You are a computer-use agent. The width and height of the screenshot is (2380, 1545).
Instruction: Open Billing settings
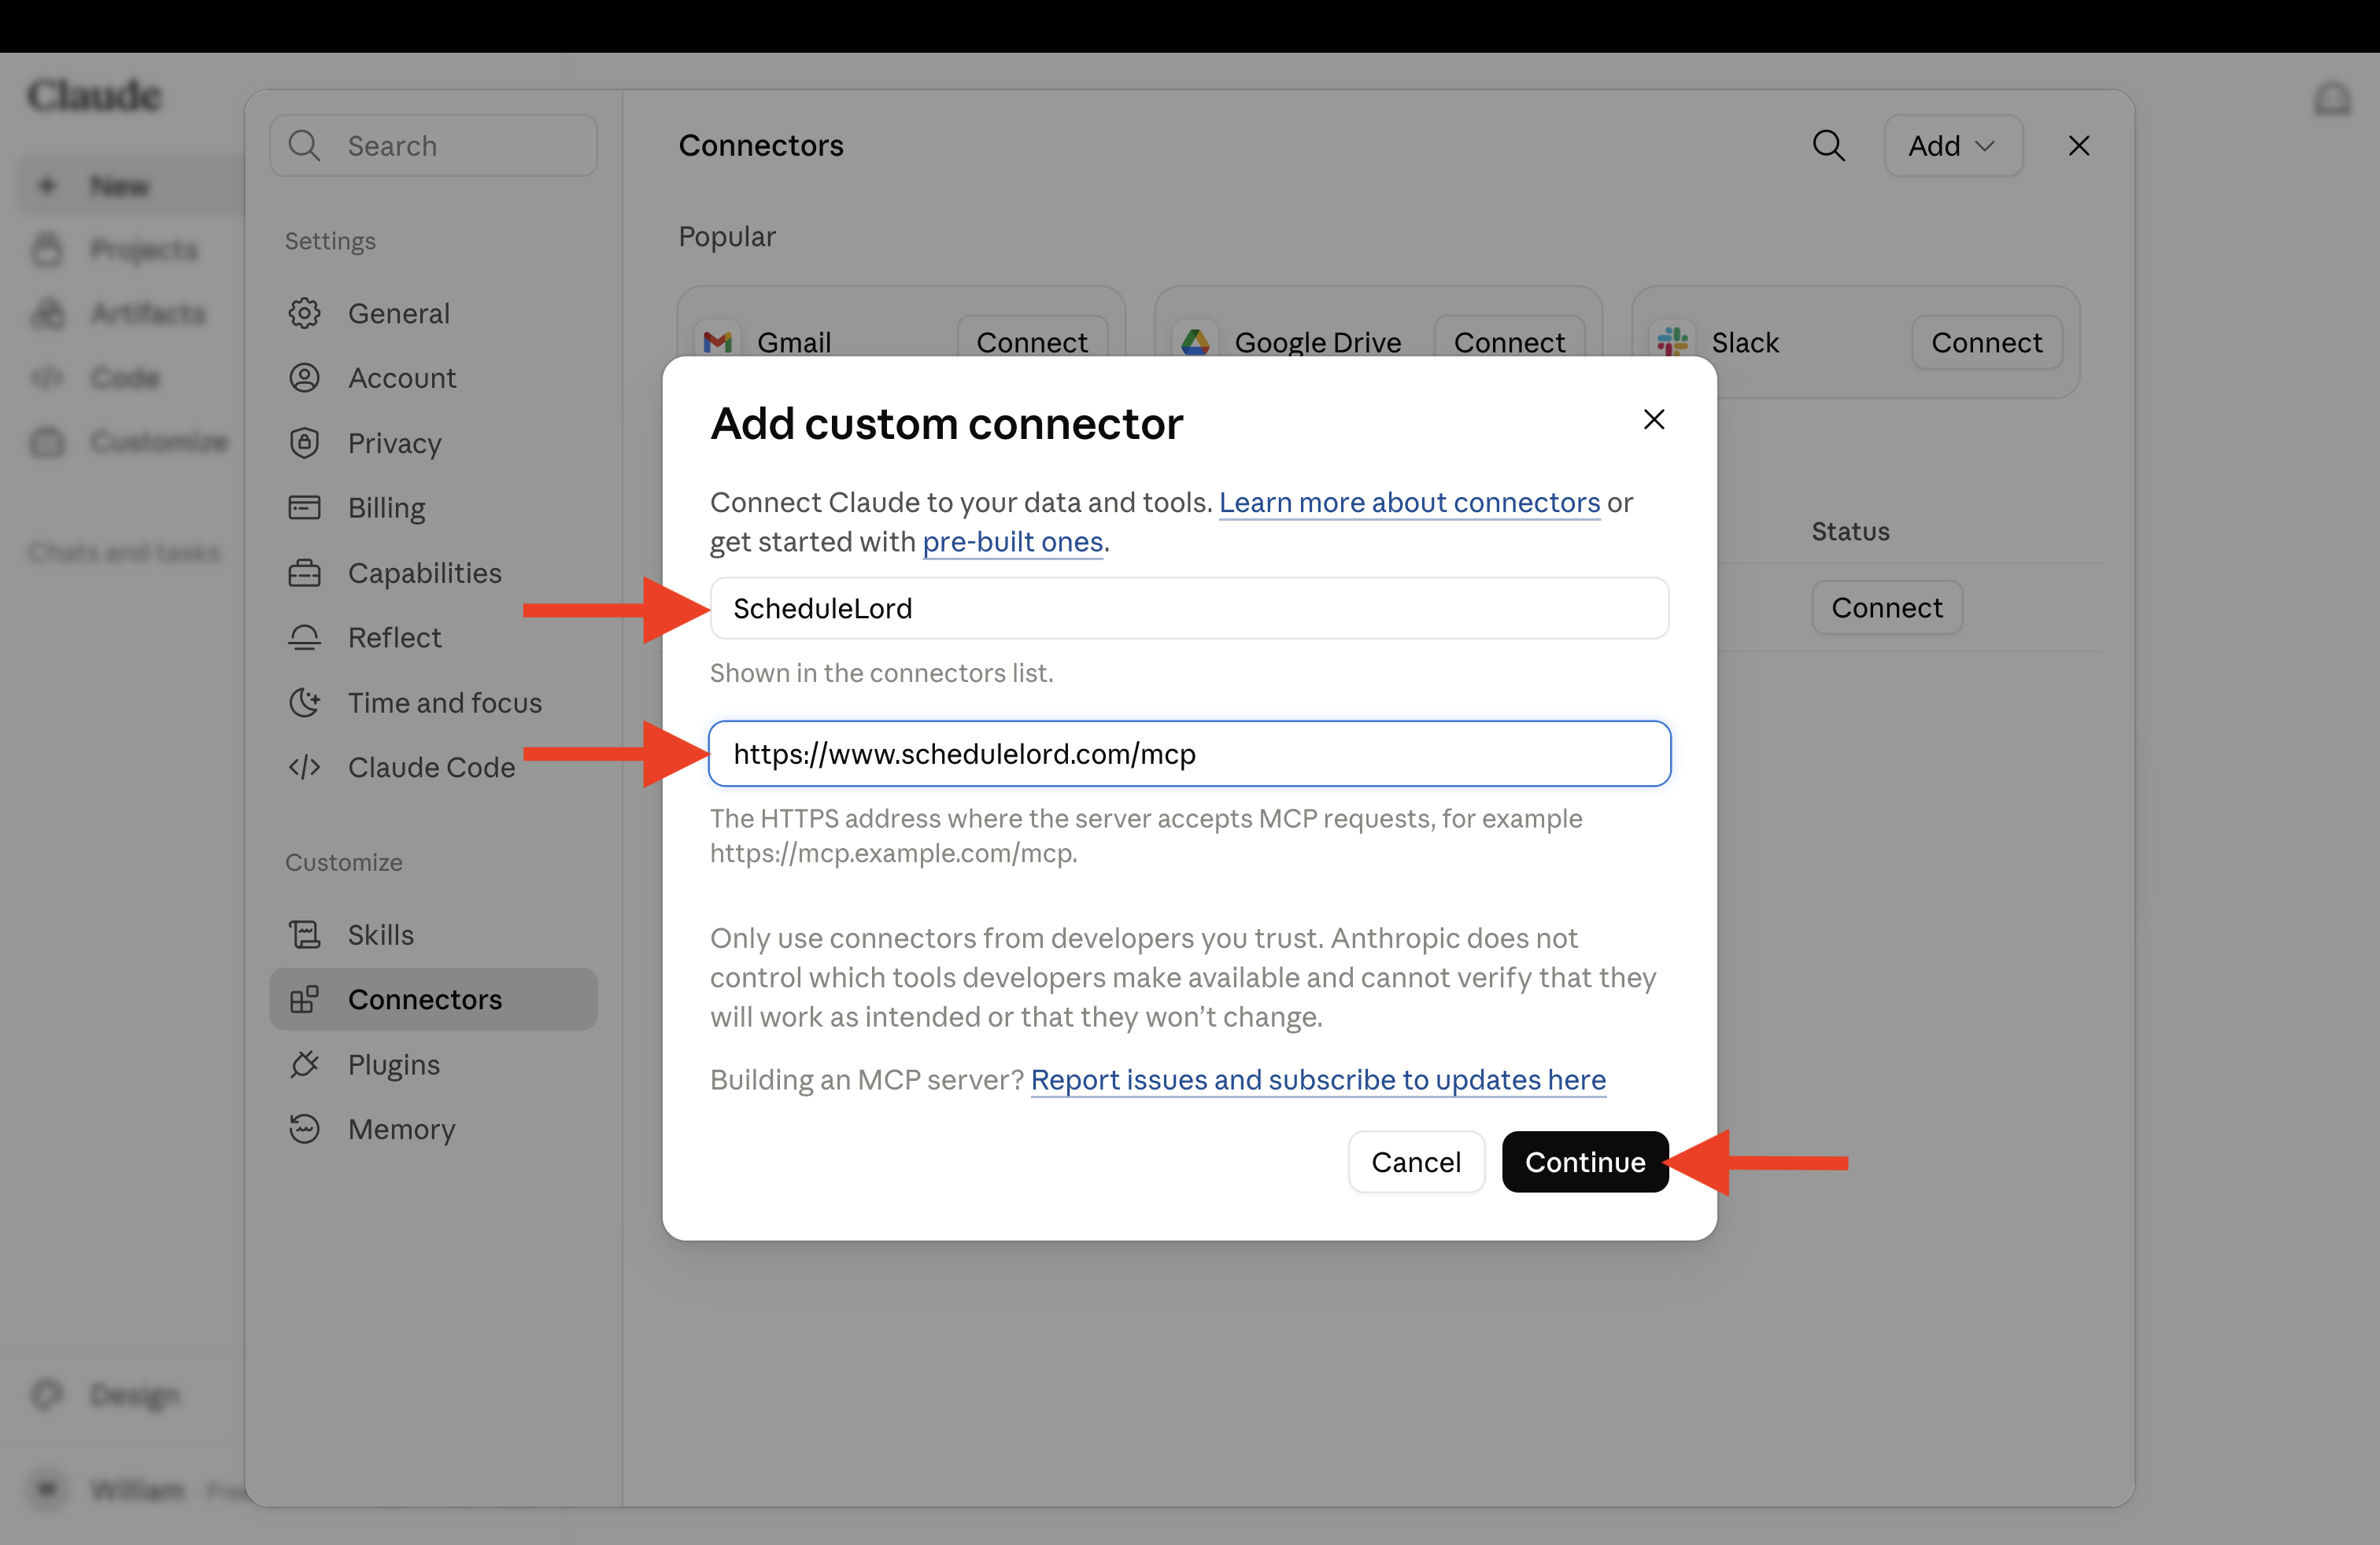tap(433, 507)
